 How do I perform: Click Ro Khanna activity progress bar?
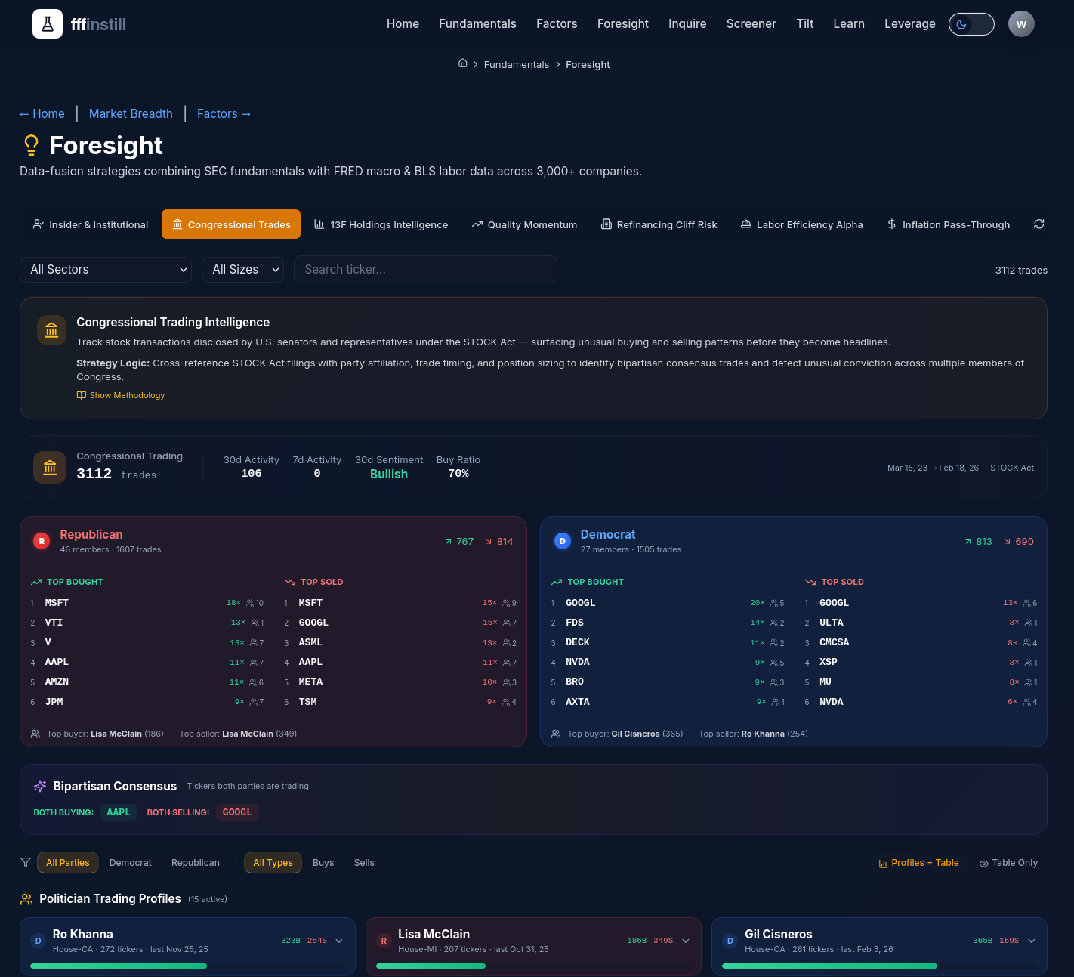click(x=187, y=966)
